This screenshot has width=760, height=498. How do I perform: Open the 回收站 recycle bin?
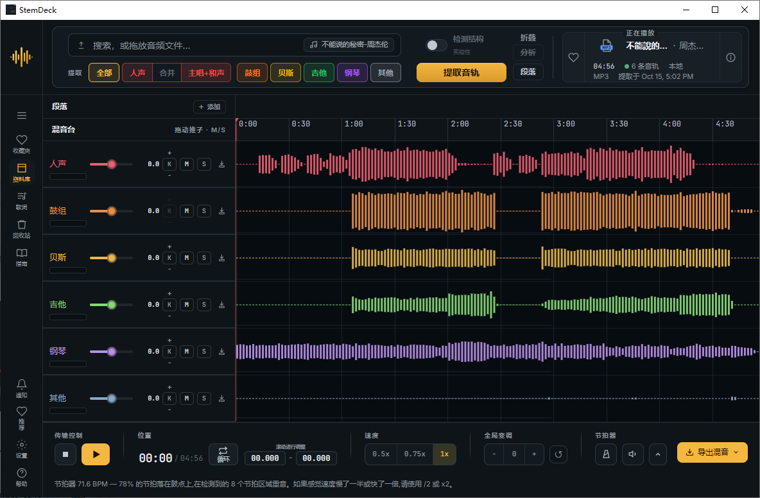[x=21, y=229]
